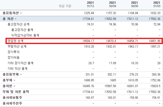Click the value 276.23 in 총유동부채 row
This screenshot has width=163, height=107.
click(134, 75)
